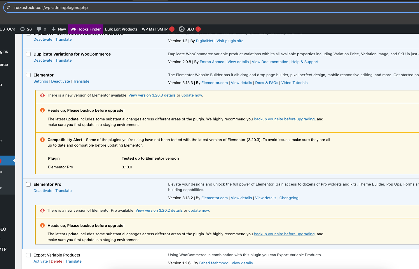The height and width of the screenshot is (269, 419).
Task: Open WP Hooks Finder menu
Action: 85,29
